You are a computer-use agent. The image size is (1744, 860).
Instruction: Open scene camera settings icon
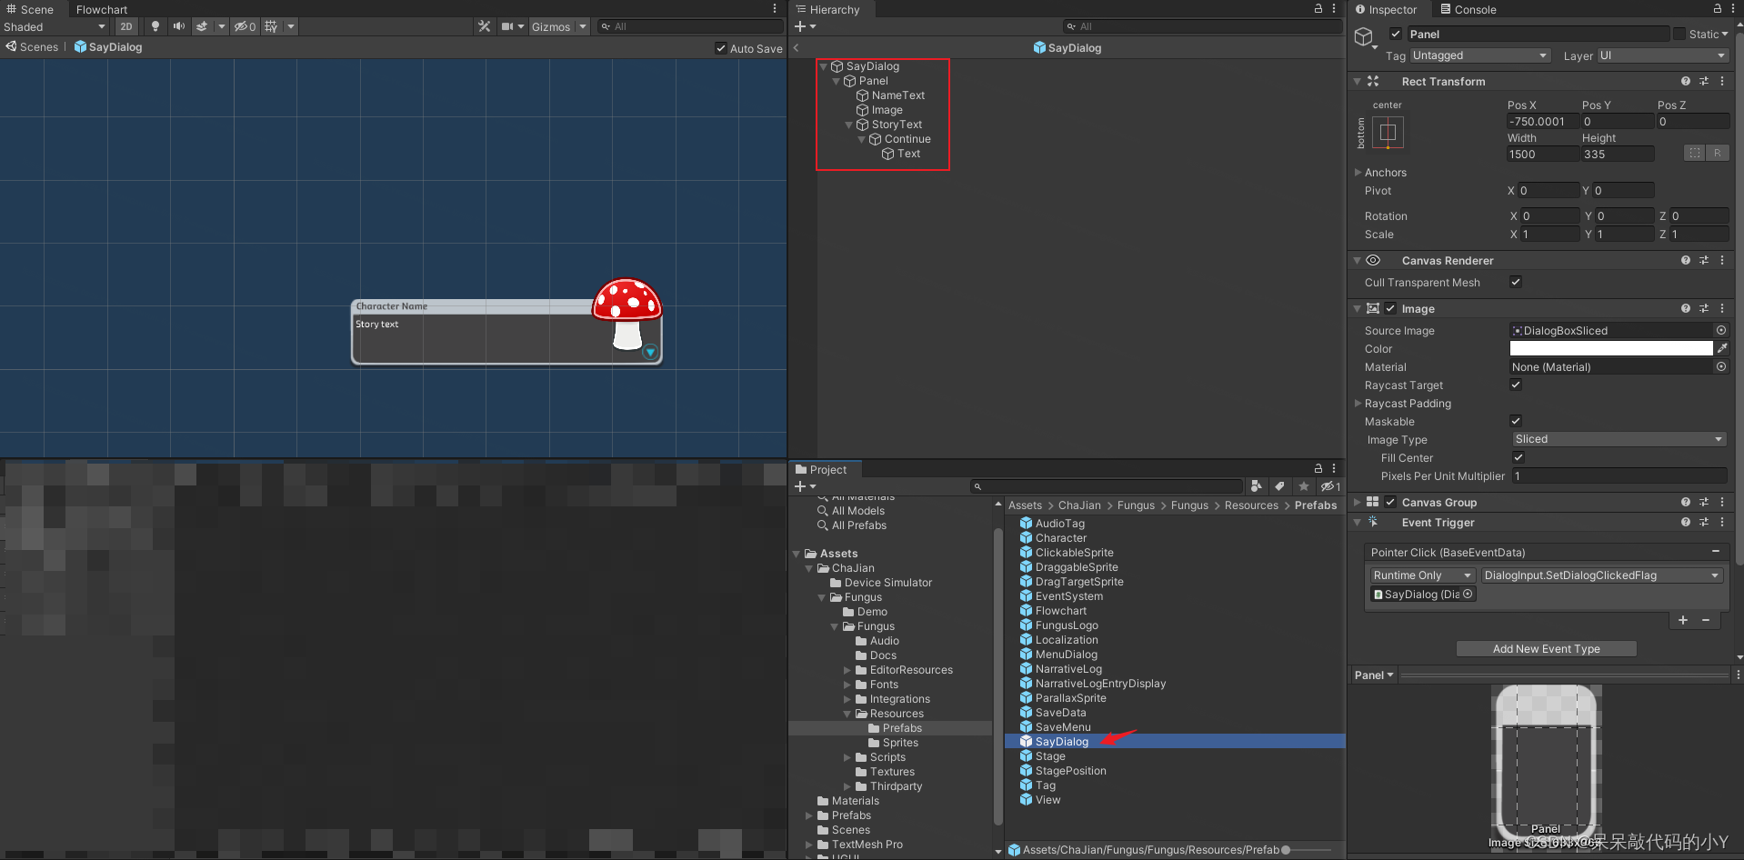click(x=507, y=26)
